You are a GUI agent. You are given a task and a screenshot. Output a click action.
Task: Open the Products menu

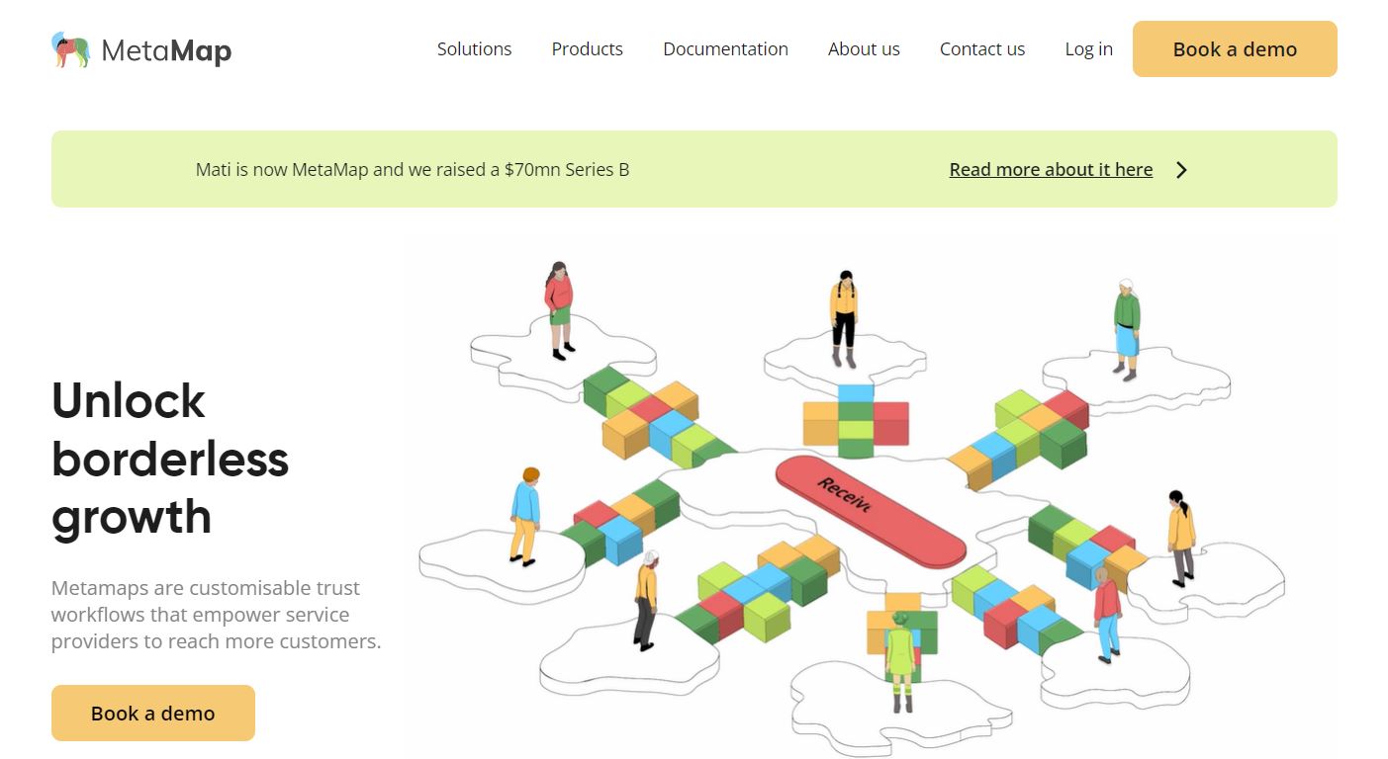587,49
